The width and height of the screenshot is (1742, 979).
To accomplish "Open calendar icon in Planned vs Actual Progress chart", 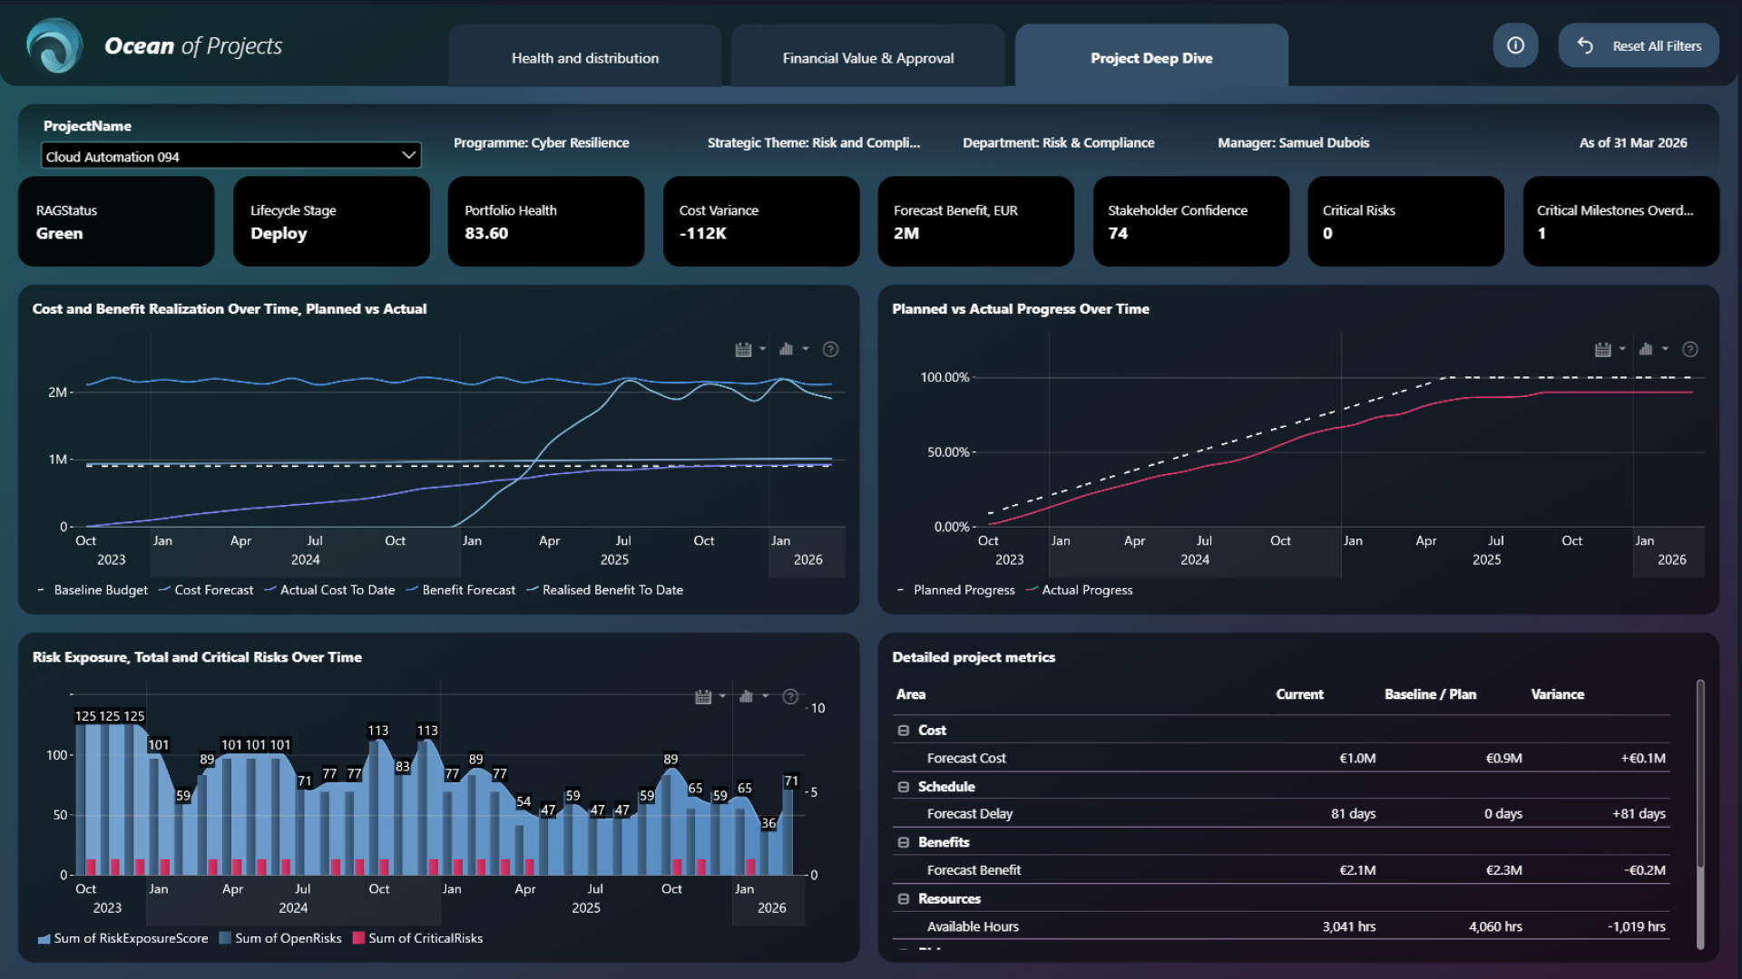I will pyautogui.click(x=1603, y=349).
